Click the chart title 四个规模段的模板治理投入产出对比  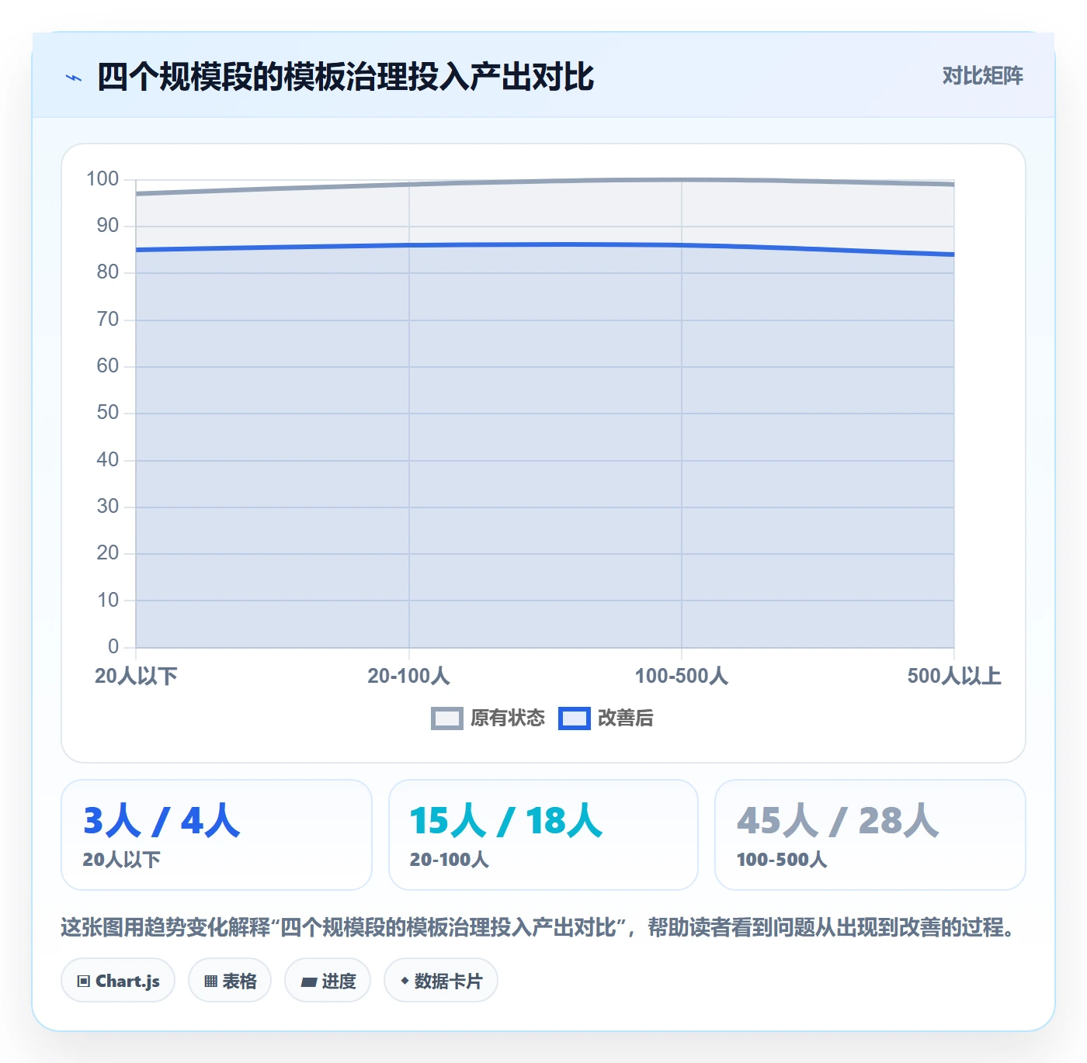[346, 77]
